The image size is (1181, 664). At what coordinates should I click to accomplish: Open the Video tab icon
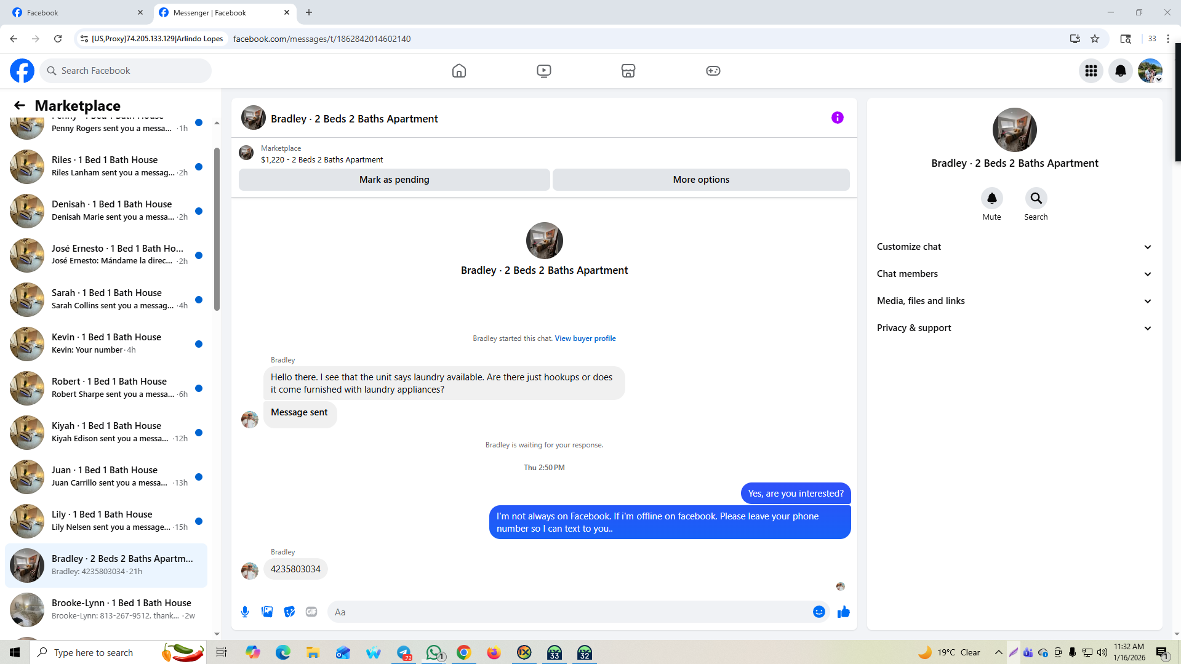[x=543, y=71]
